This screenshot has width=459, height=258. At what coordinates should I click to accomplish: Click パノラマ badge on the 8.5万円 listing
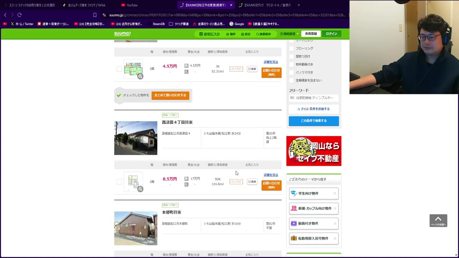[236, 182]
